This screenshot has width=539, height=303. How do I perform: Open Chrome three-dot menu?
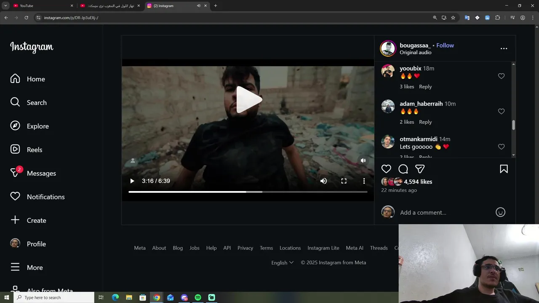533,18
